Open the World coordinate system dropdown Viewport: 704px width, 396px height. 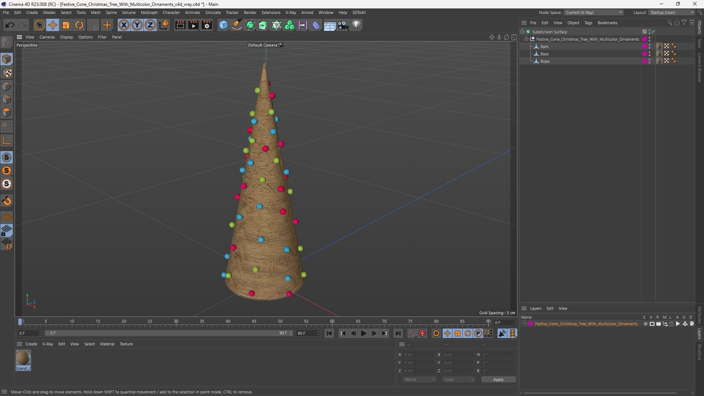click(x=419, y=379)
